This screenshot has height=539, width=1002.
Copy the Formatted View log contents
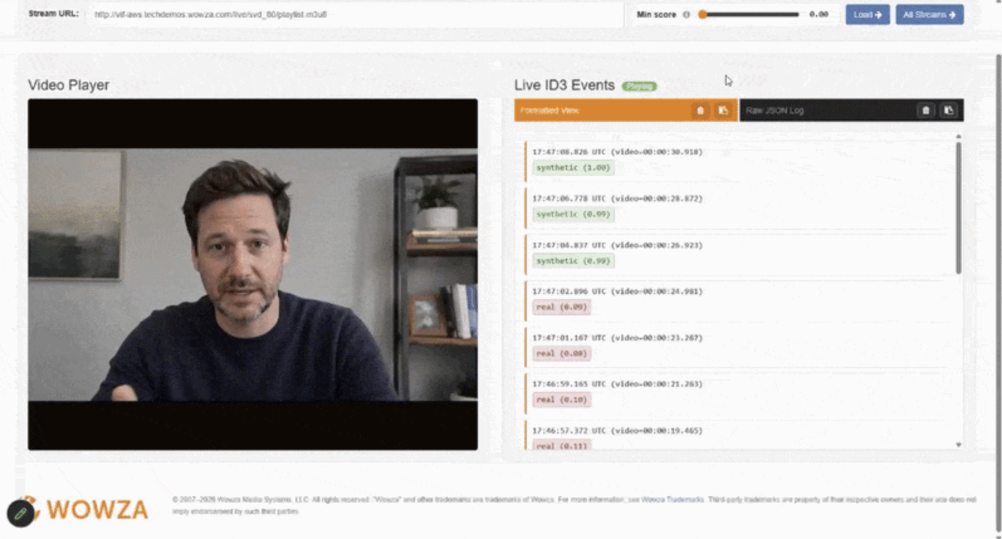coord(724,111)
